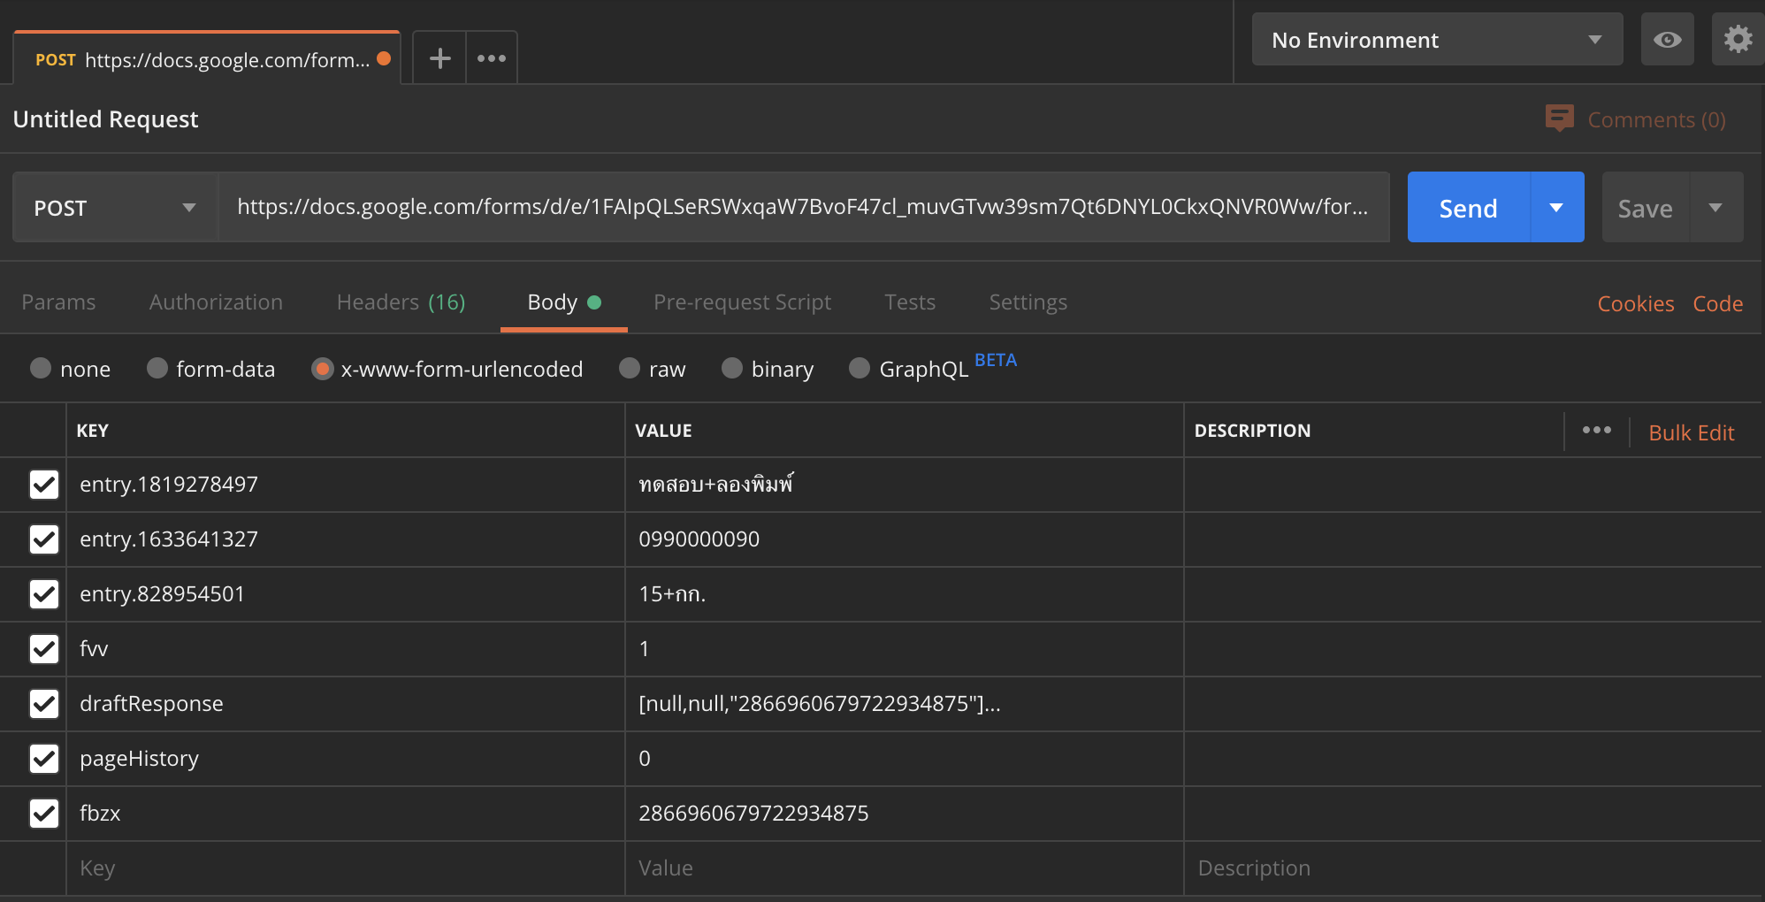The image size is (1765, 902).
Task: Uncheck the entry.828954501 row checkbox
Action: 44,594
